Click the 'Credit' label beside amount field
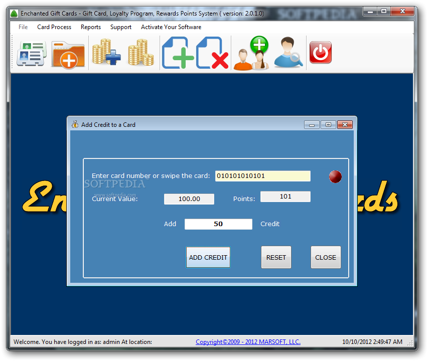Screen dimensions: 428x361 click(270, 224)
